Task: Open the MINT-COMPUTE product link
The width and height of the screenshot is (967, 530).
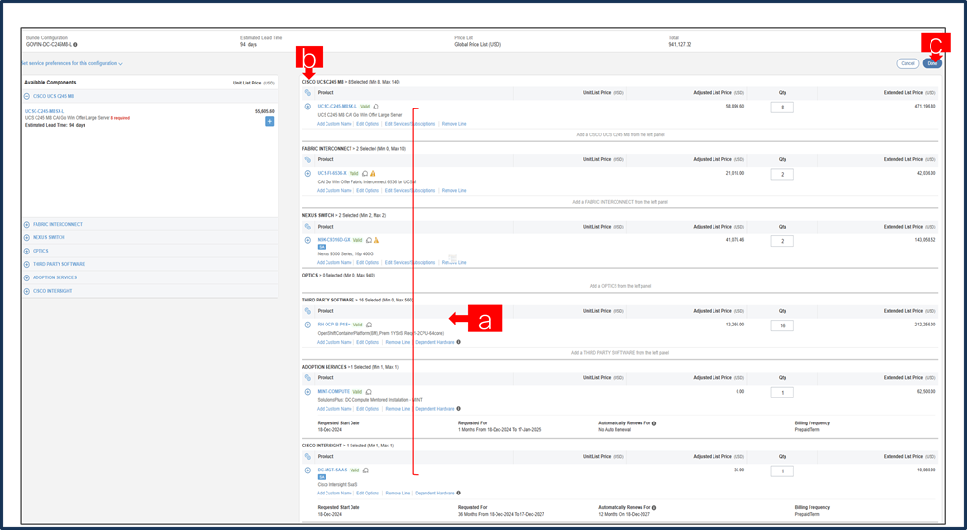Action: [x=333, y=392]
